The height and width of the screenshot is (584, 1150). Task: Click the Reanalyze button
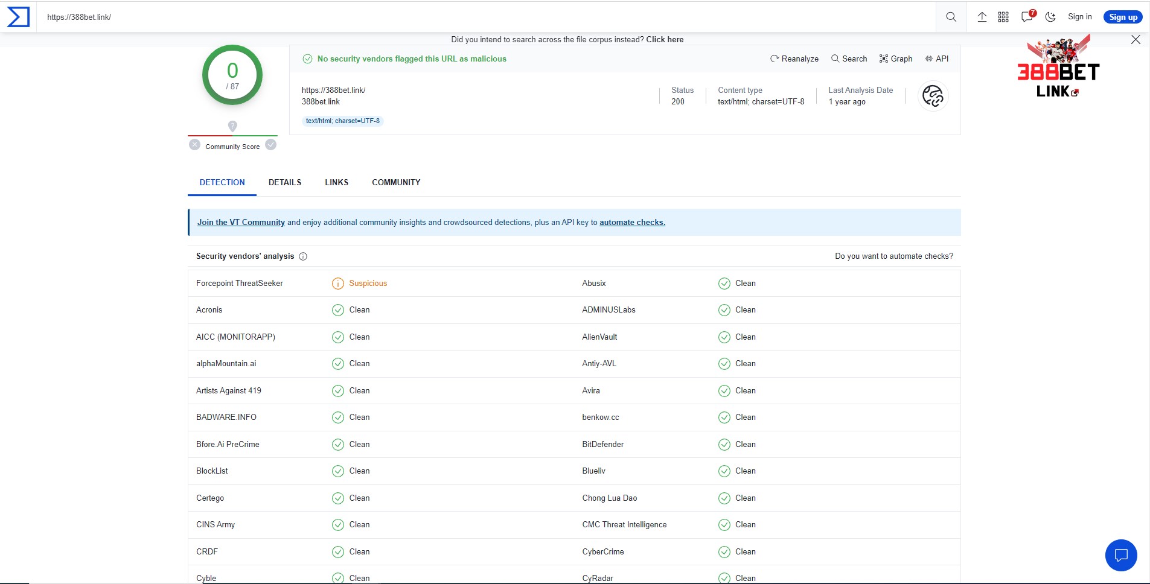pos(794,59)
